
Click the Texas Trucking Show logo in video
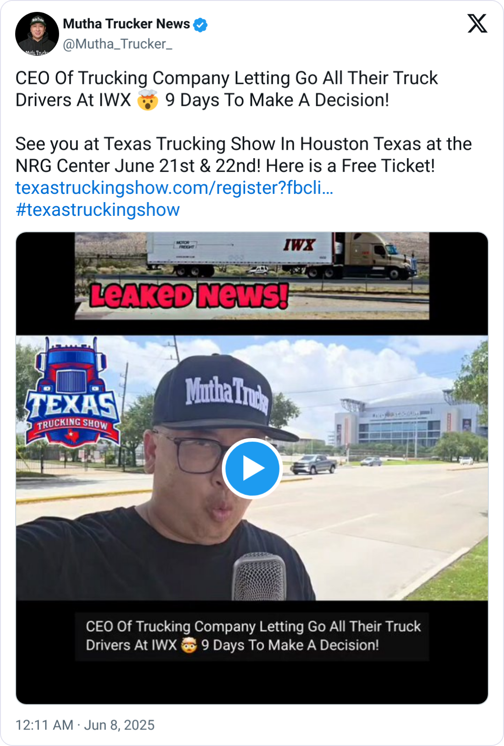coord(71,392)
